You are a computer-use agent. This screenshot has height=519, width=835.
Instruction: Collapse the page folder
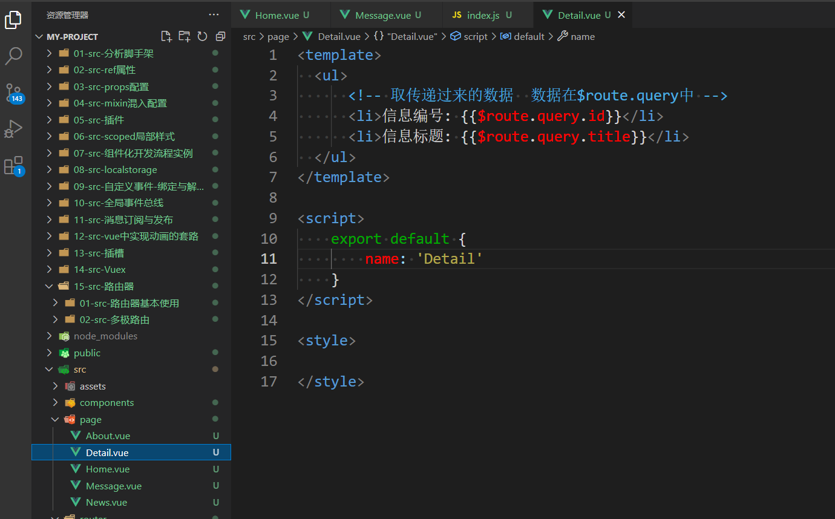click(131, 419)
